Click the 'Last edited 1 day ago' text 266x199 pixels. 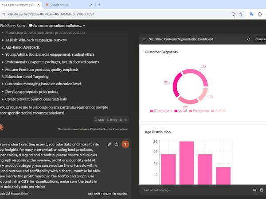(156, 190)
